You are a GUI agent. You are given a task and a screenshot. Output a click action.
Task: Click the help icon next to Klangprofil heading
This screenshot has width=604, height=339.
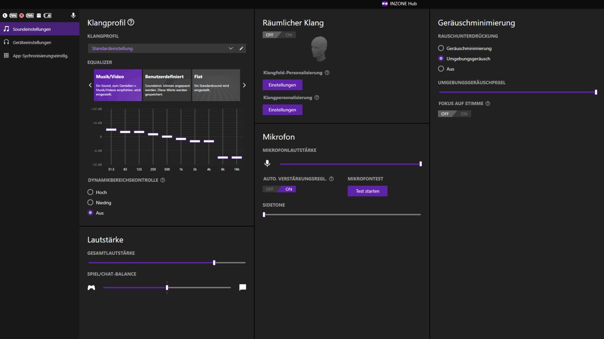coord(131,22)
